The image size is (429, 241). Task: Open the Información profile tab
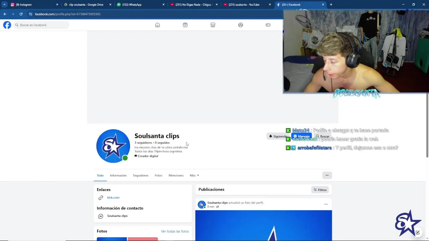[x=118, y=175]
